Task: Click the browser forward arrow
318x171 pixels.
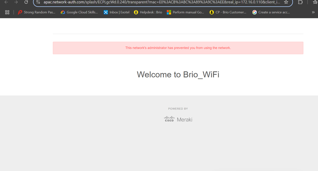Action: pos(16,2)
